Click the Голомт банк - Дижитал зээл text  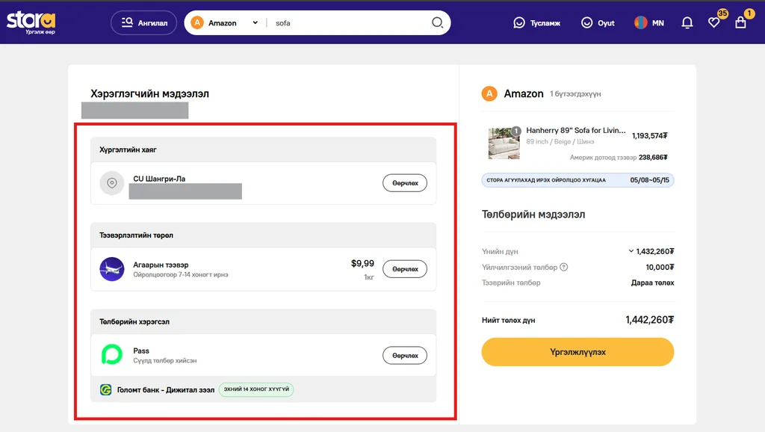tap(166, 390)
